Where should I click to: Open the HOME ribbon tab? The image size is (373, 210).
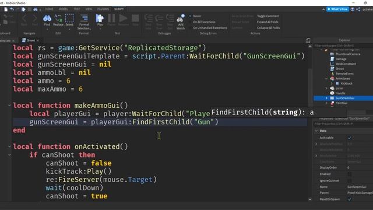(x=49, y=9)
